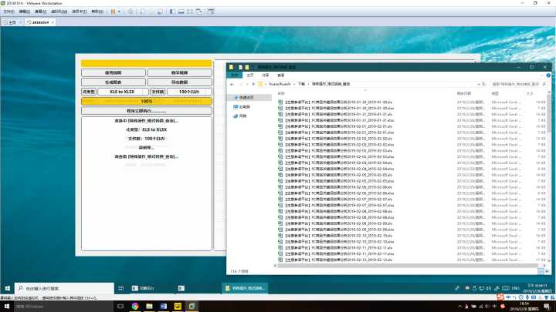The height and width of the screenshot is (312, 556).
Task: Open the Explorer 文件 ribbon tab
Action: pos(235,75)
